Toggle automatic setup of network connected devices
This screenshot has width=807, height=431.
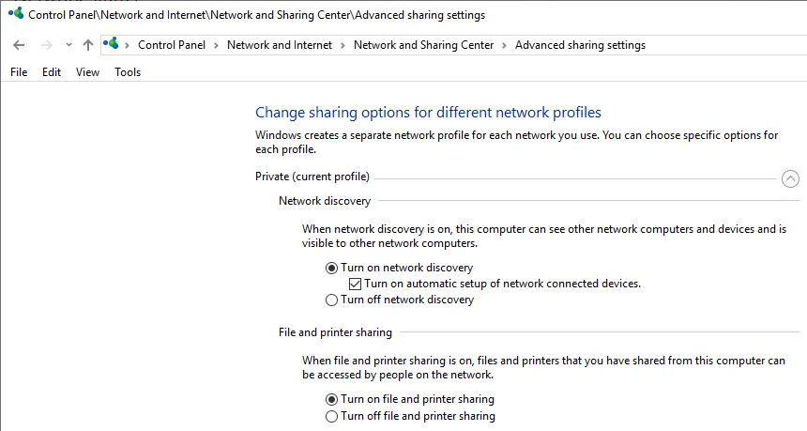[x=355, y=284]
